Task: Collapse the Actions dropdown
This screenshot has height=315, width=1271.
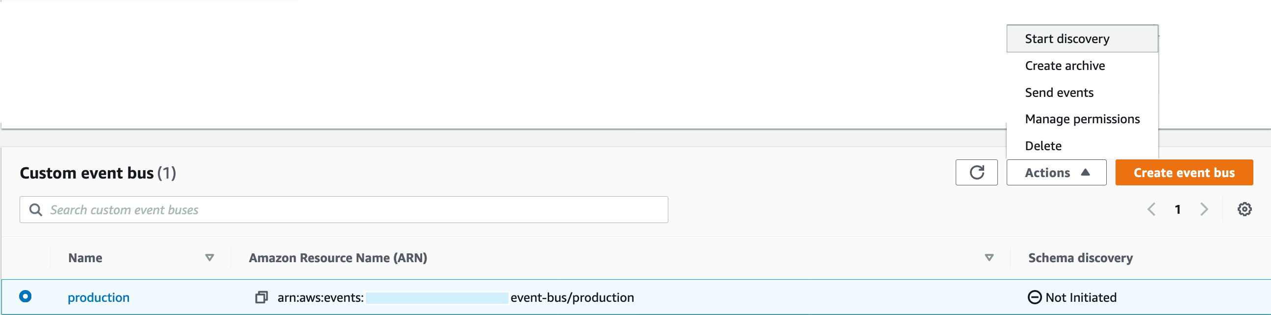Action: tap(1056, 172)
